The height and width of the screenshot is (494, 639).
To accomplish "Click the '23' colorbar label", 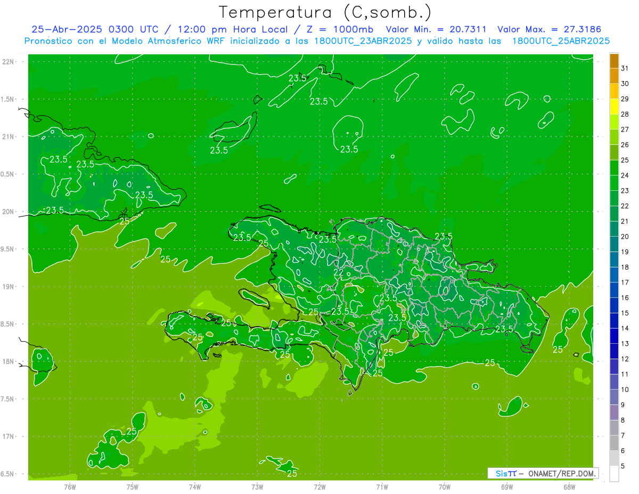I will (625, 191).
